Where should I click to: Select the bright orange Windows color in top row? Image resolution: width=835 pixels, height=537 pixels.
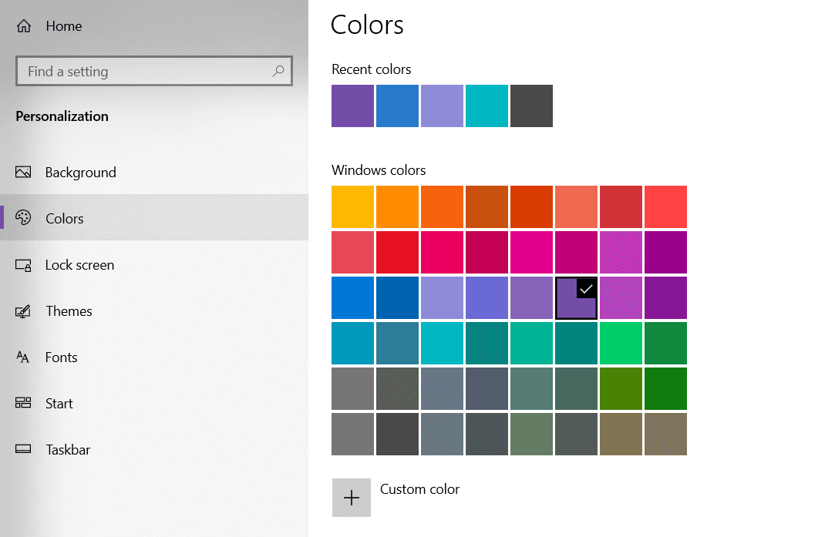point(397,207)
